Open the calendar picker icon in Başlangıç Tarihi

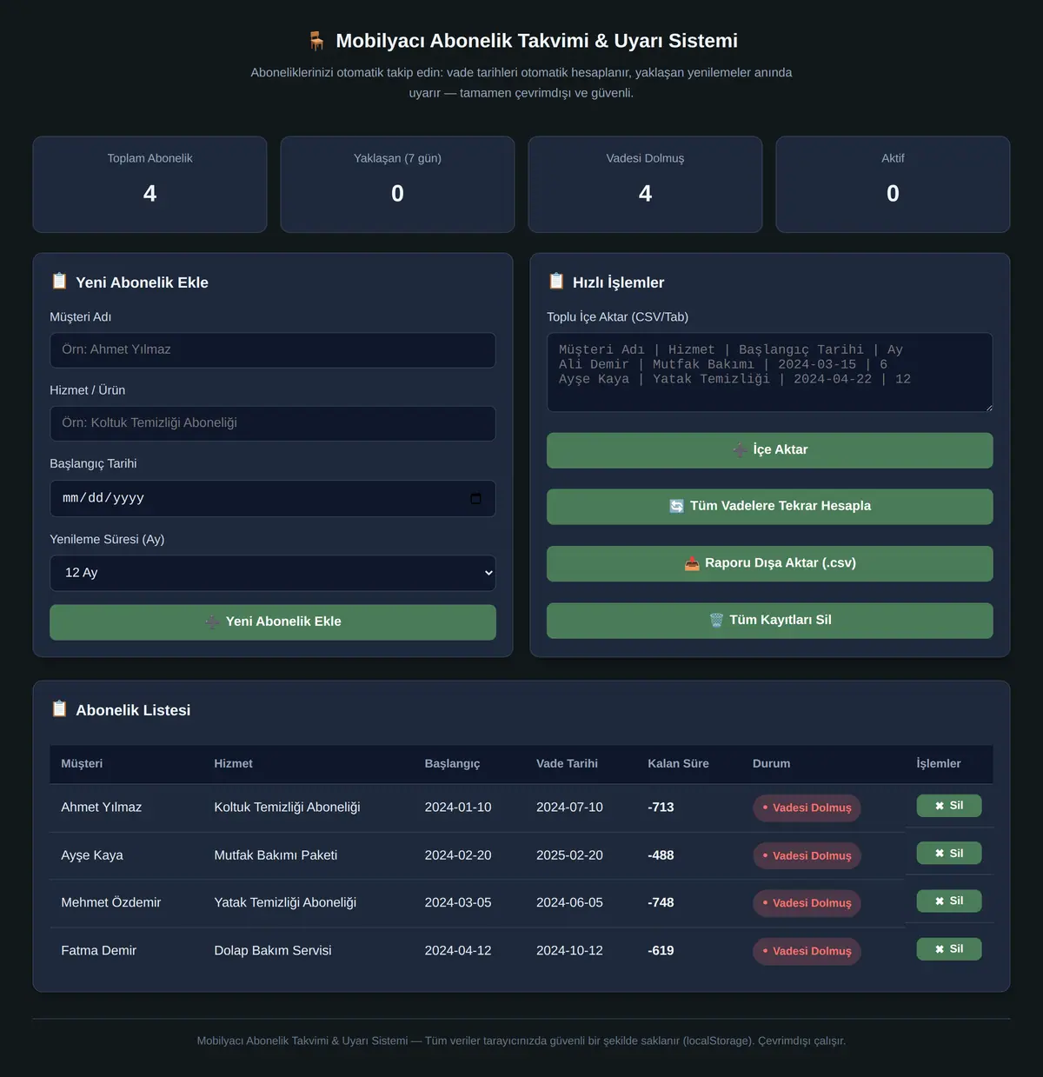coord(475,498)
